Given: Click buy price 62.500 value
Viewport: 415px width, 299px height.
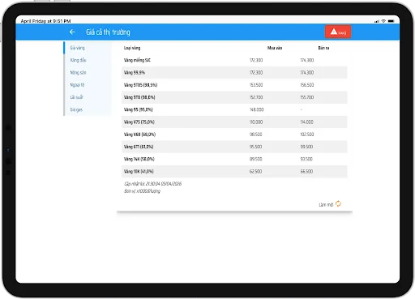Looking at the screenshot, I should pyautogui.click(x=255, y=172).
